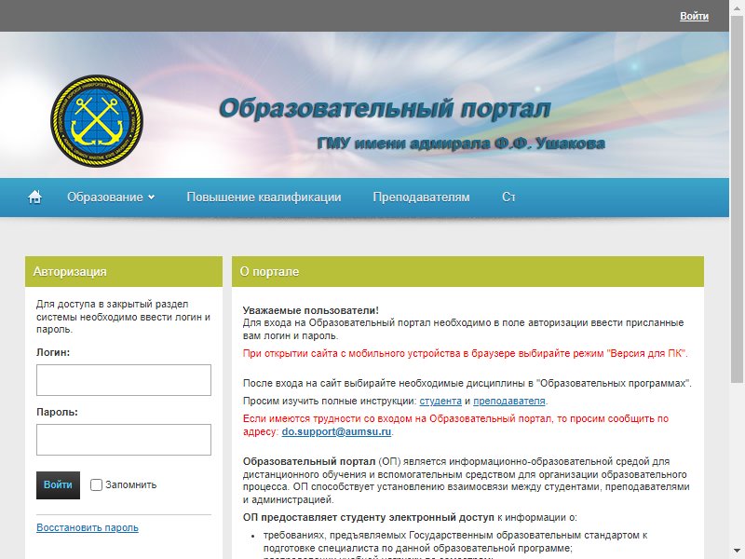Open the студента instructions link
The width and height of the screenshot is (745, 559).
click(440, 401)
